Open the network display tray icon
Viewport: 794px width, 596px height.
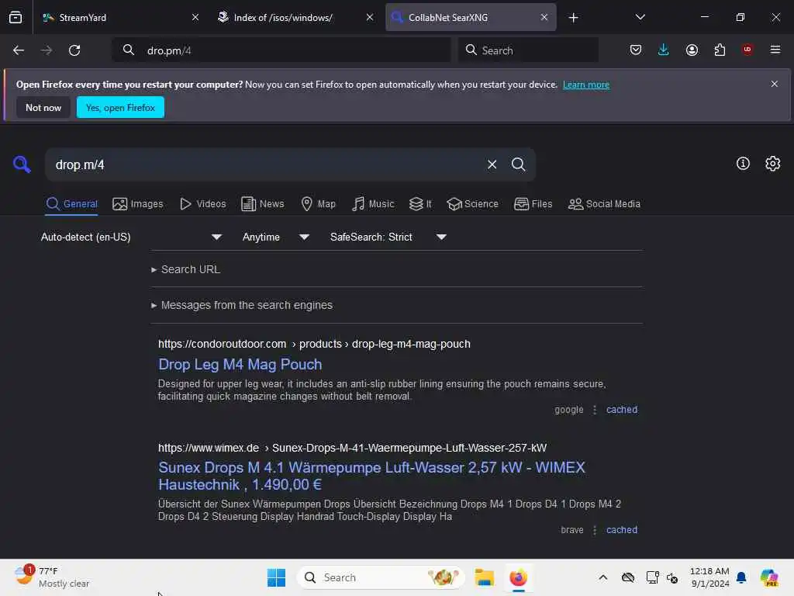[652, 577]
